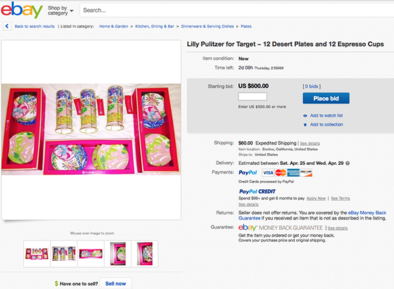
Task: Click the watch list eye icon
Action: click(x=305, y=116)
